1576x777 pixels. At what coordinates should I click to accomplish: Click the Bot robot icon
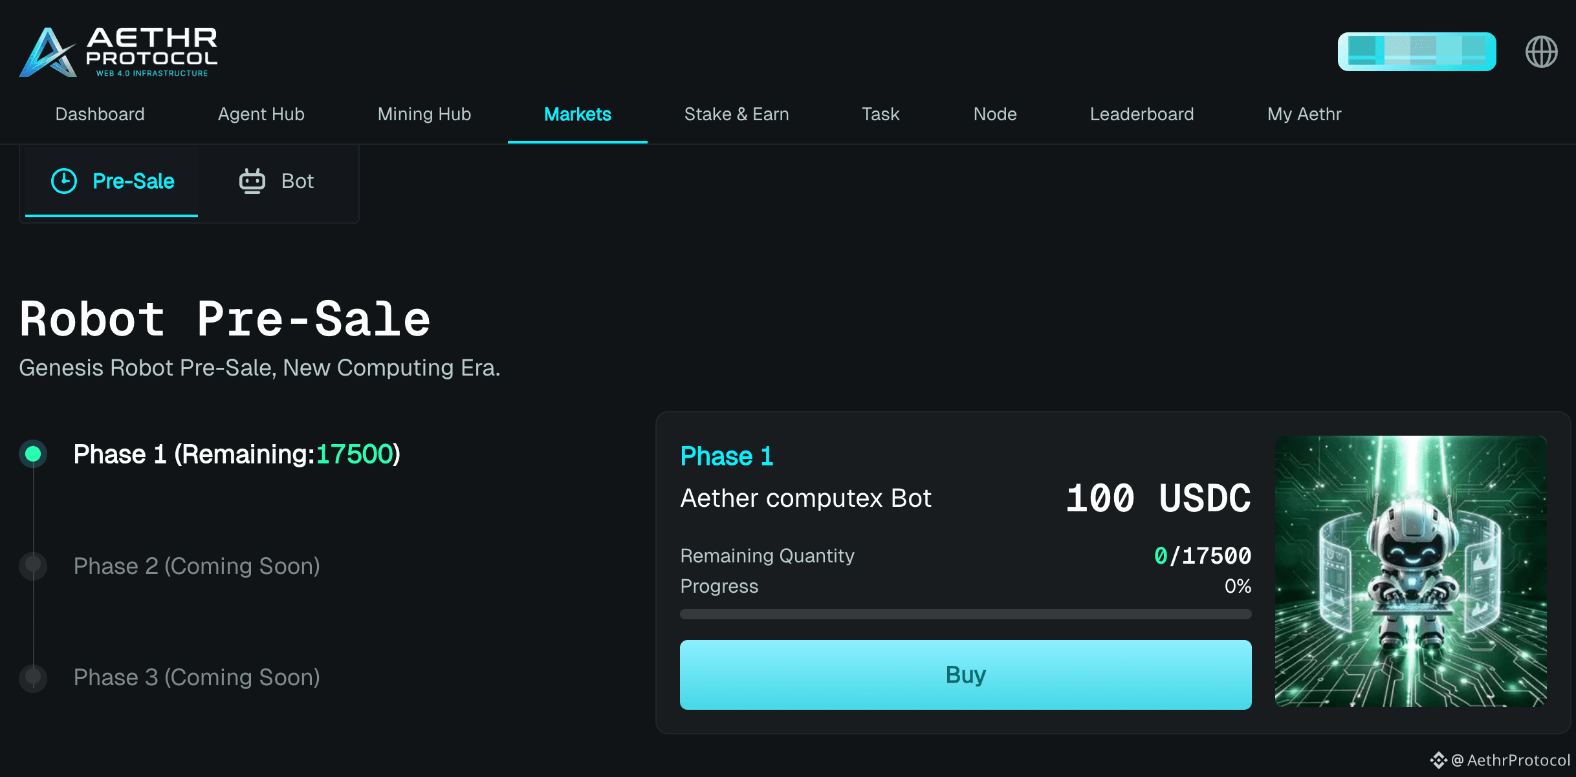click(x=252, y=181)
